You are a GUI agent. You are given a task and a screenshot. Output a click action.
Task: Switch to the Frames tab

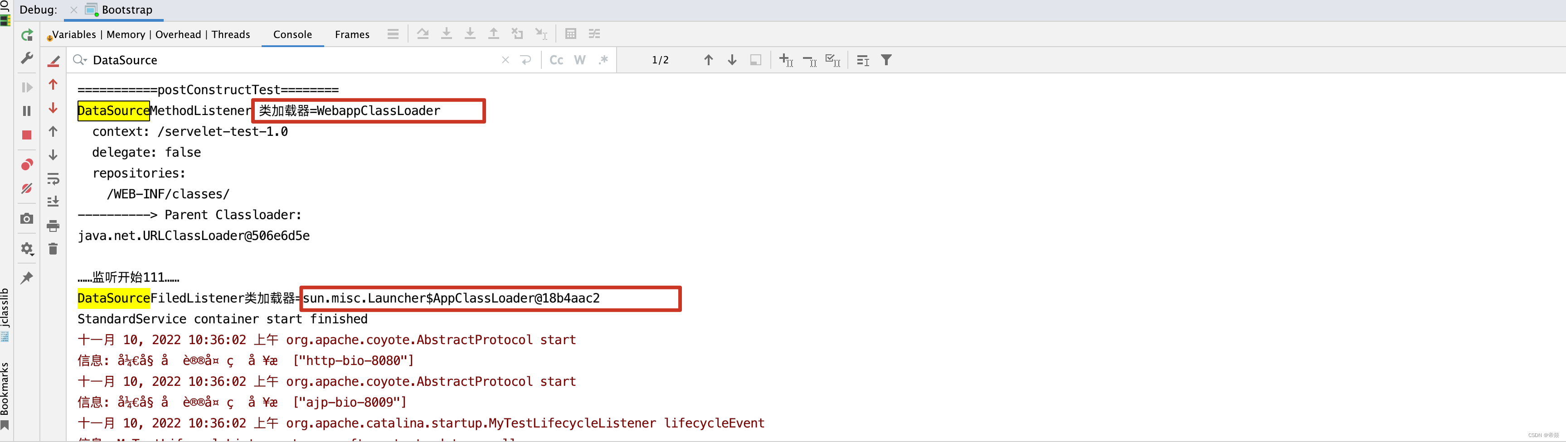(x=352, y=34)
